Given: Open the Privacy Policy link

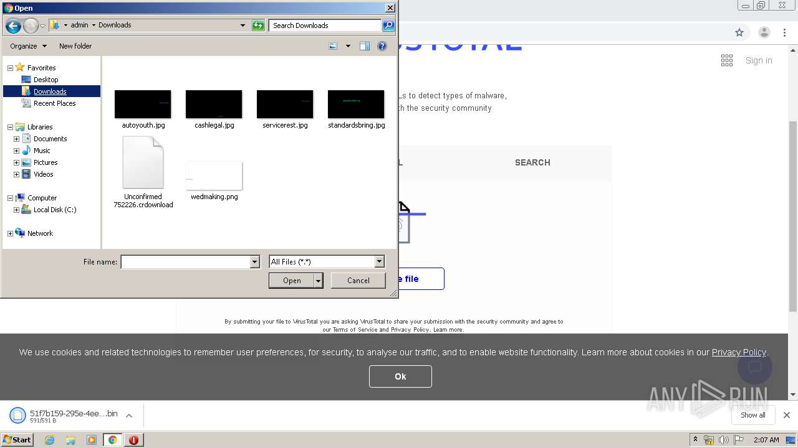Looking at the screenshot, I should 739,352.
